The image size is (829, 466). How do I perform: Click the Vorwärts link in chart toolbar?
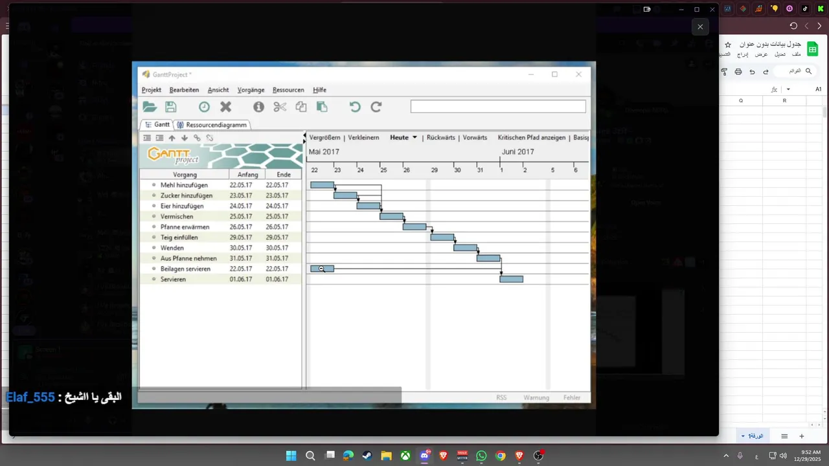click(x=475, y=138)
